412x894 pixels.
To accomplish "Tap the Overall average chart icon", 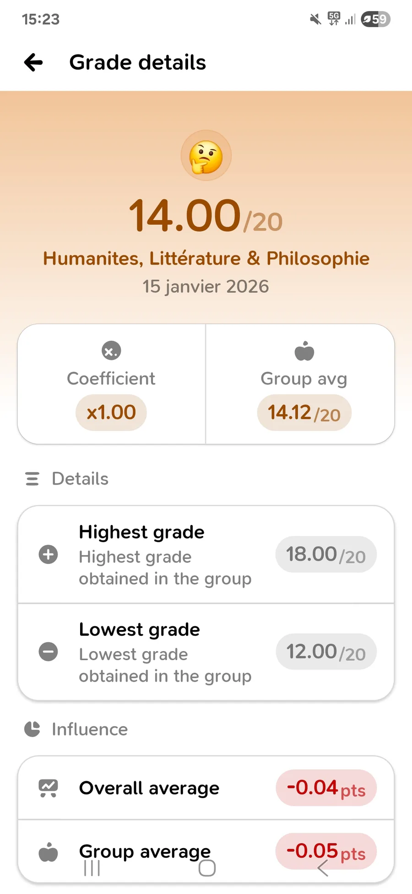I will pyautogui.click(x=48, y=788).
